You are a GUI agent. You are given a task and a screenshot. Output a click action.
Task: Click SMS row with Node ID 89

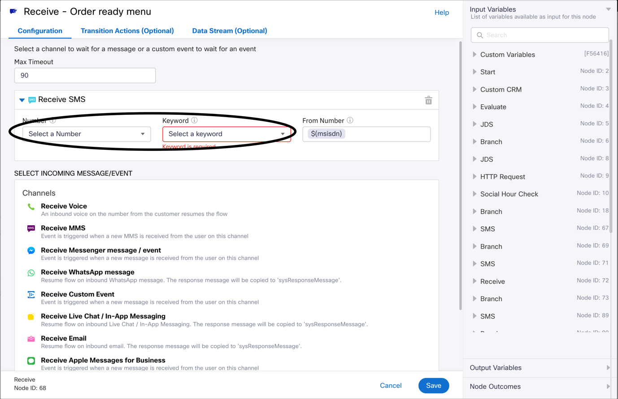click(x=540, y=316)
